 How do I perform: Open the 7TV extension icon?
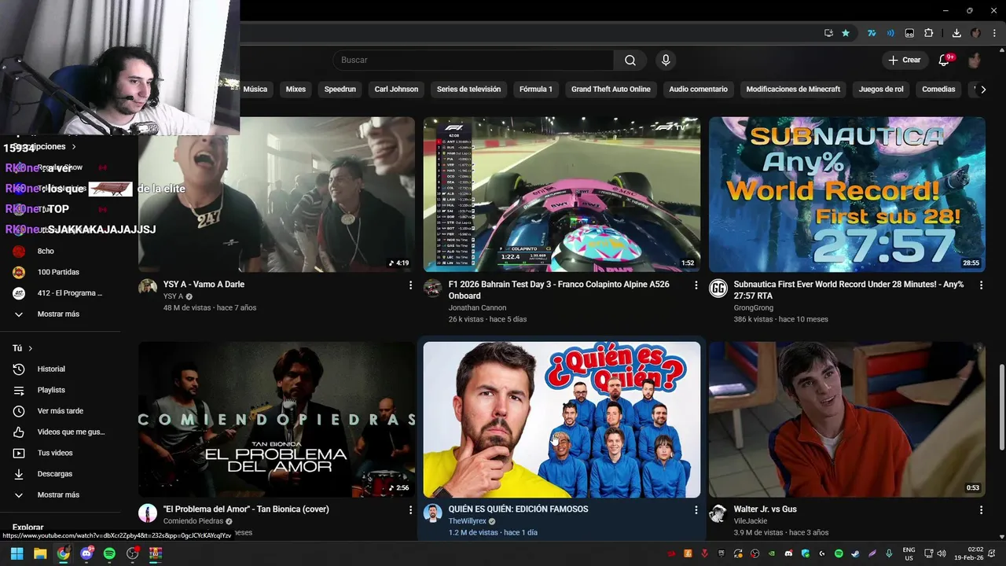[872, 33]
